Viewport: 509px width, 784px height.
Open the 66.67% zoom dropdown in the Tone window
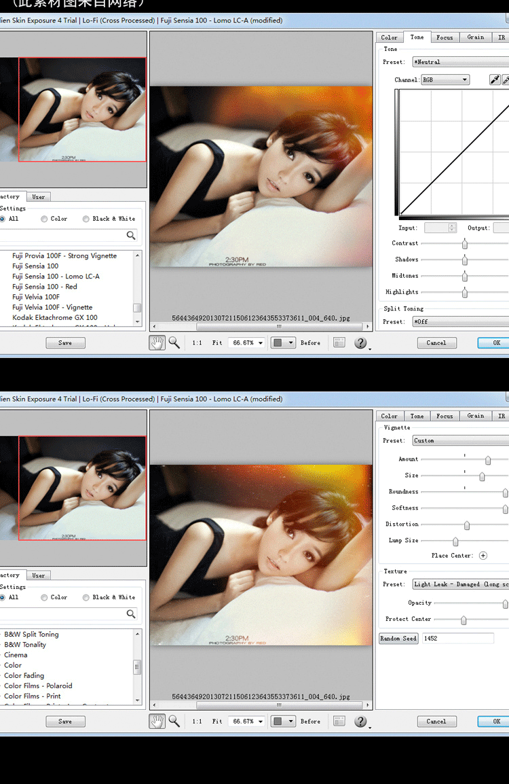pos(247,343)
